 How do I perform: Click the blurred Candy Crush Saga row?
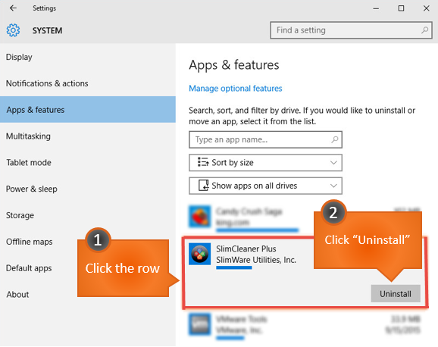tap(305, 218)
